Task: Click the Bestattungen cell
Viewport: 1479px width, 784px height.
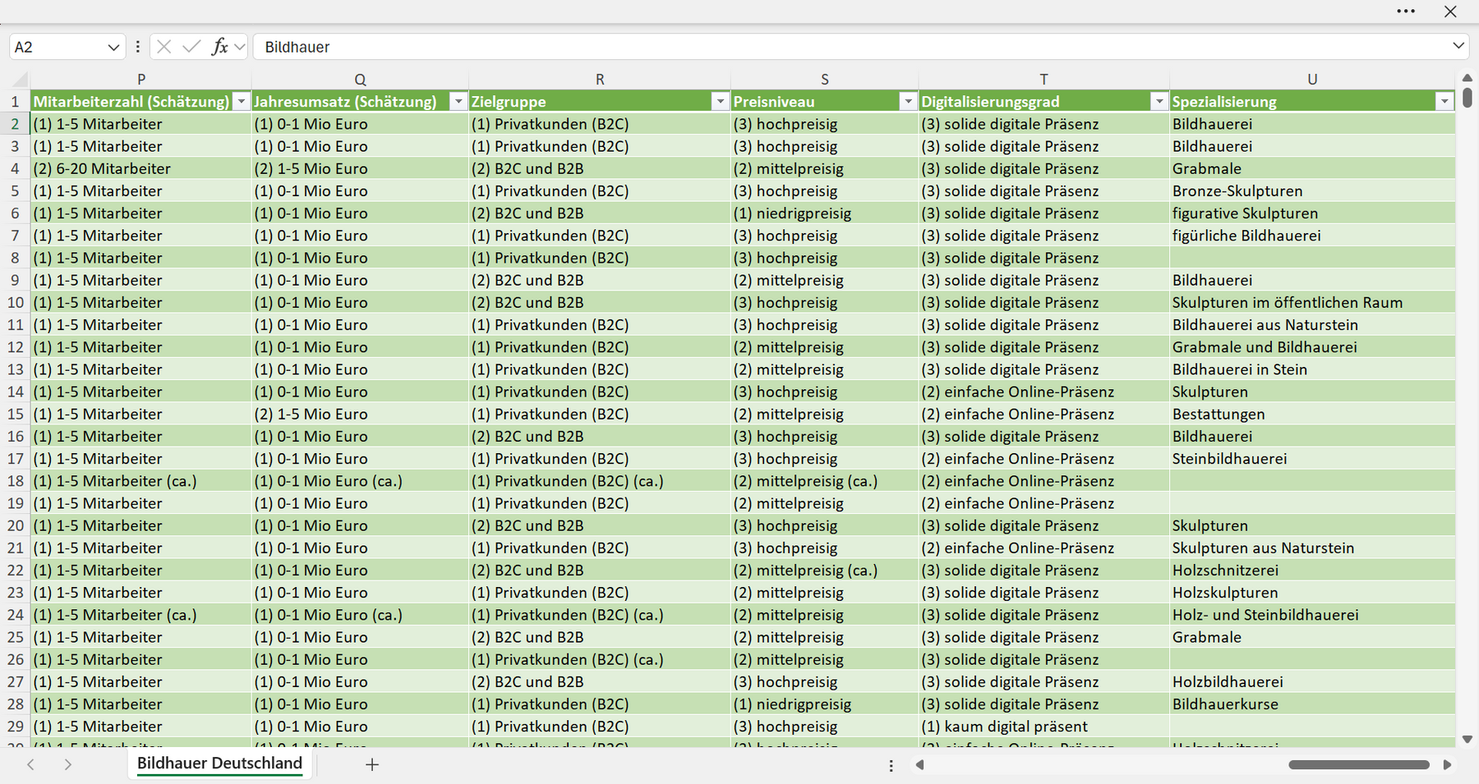Action: point(1312,415)
